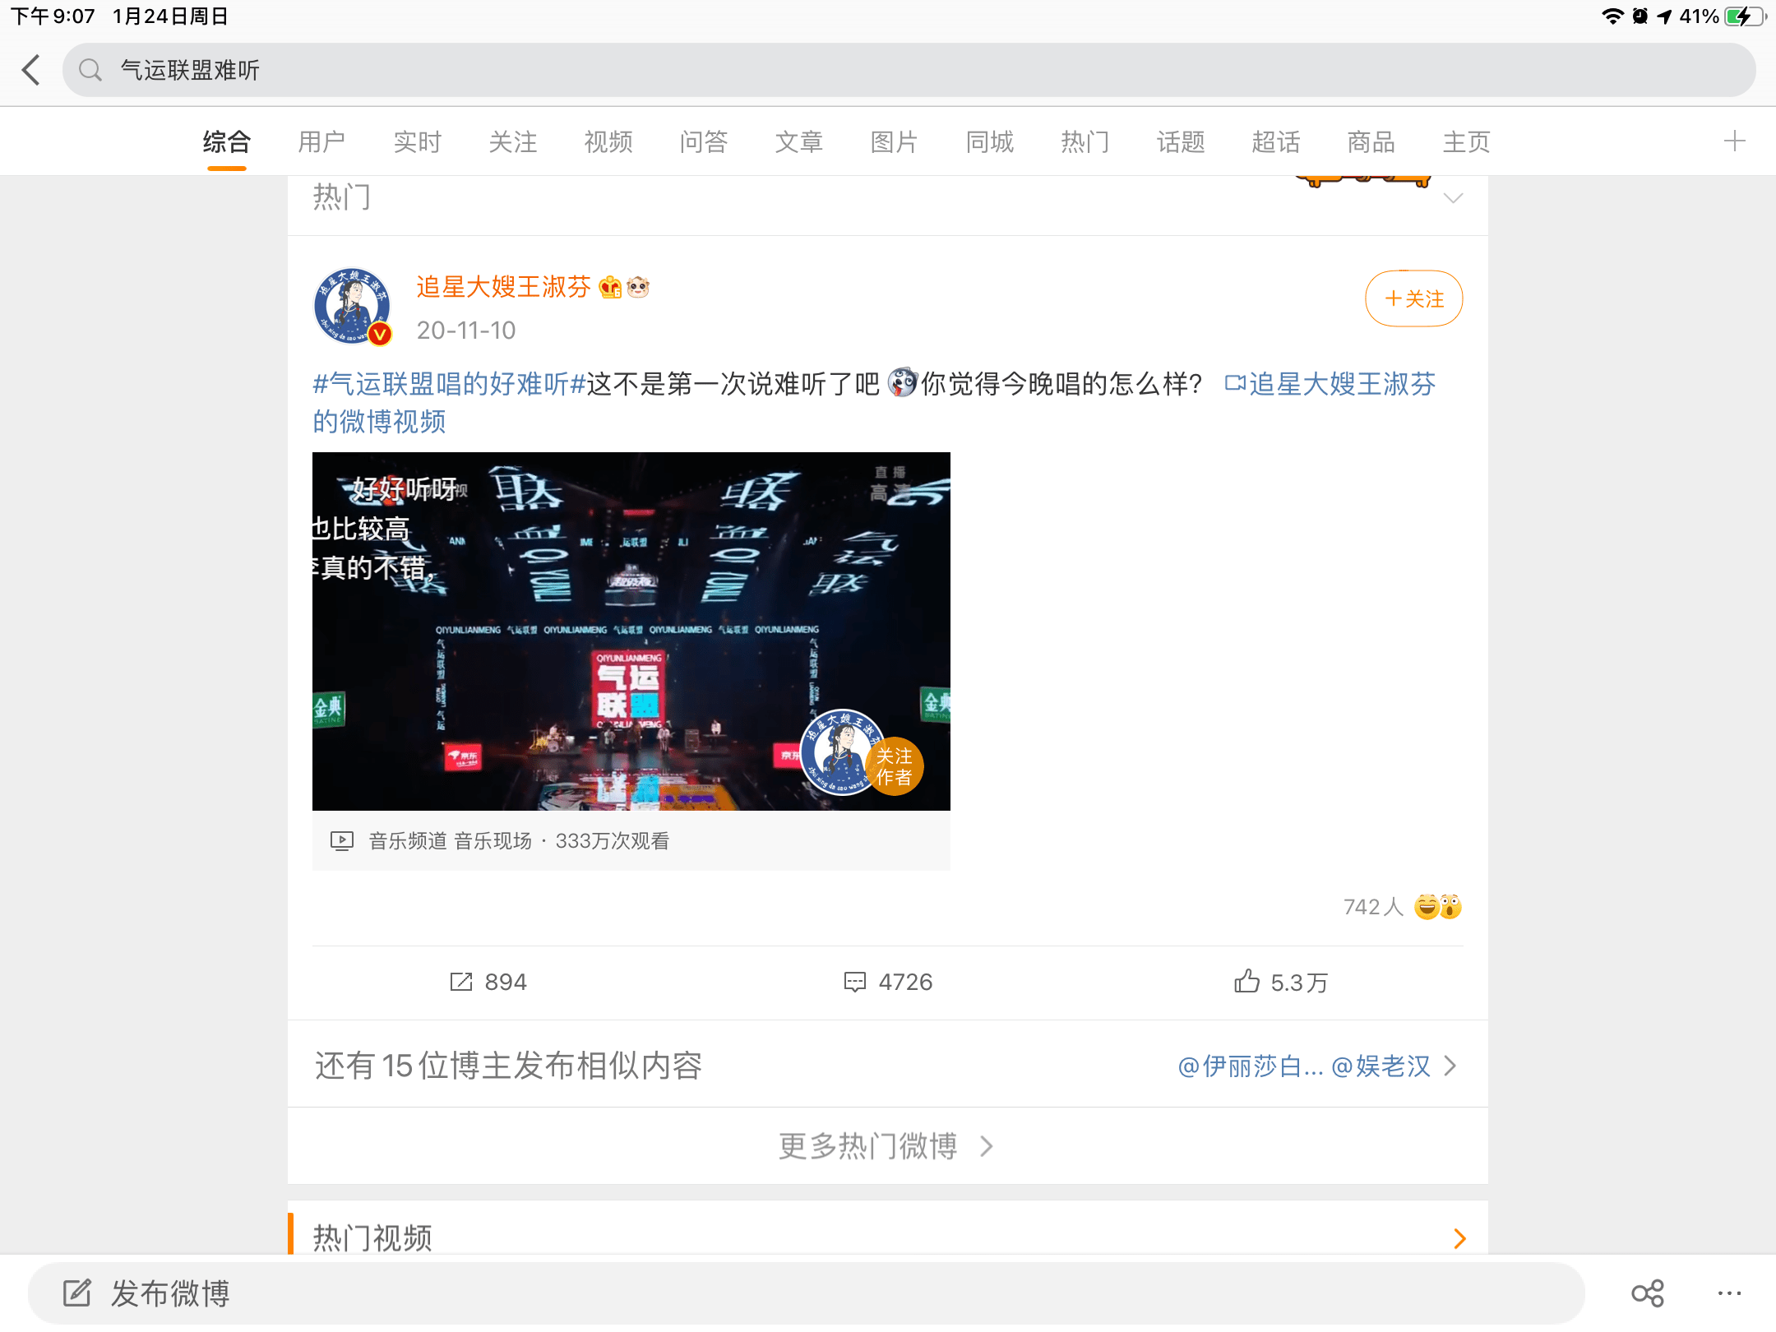Screen dimensions: 1776x1332
Task: Switch to the 图片 tab
Action: coord(894,141)
